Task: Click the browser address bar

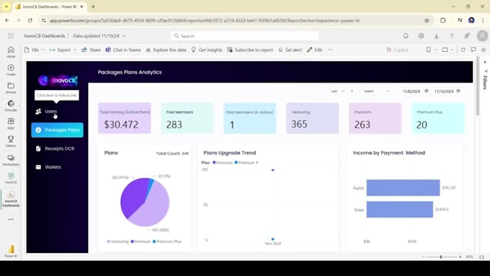Action: pos(234,20)
